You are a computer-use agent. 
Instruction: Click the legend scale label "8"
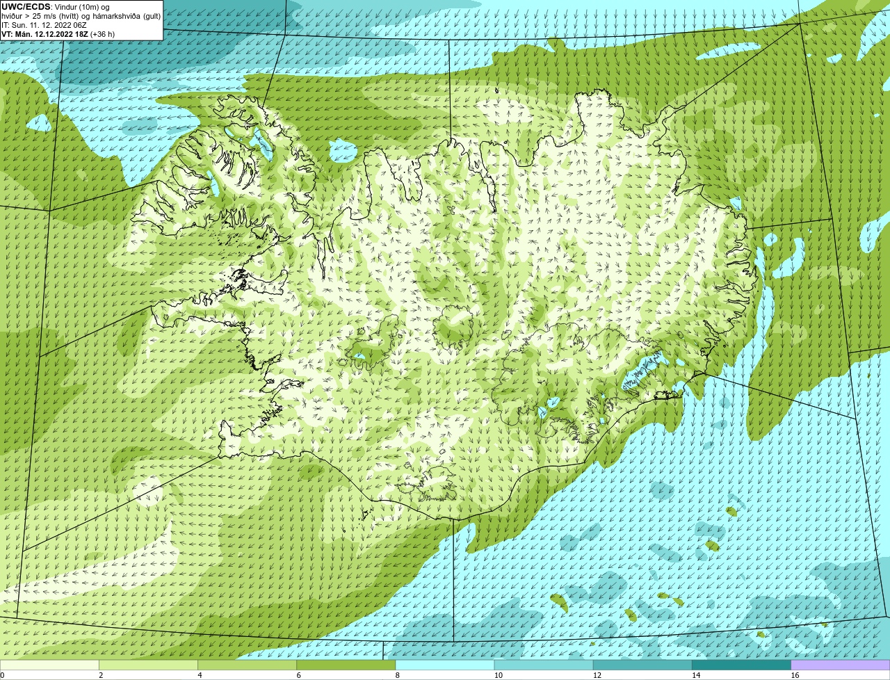[398, 675]
